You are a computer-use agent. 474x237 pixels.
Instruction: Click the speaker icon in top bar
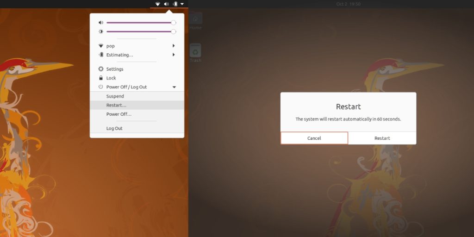166,4
